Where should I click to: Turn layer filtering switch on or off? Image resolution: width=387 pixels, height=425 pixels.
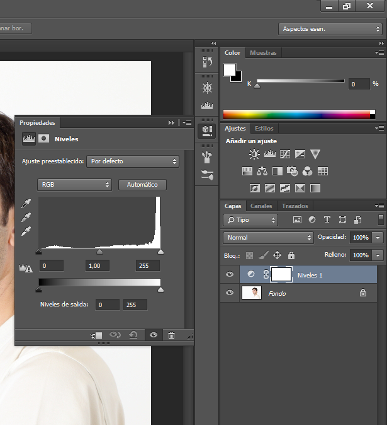tap(381, 220)
